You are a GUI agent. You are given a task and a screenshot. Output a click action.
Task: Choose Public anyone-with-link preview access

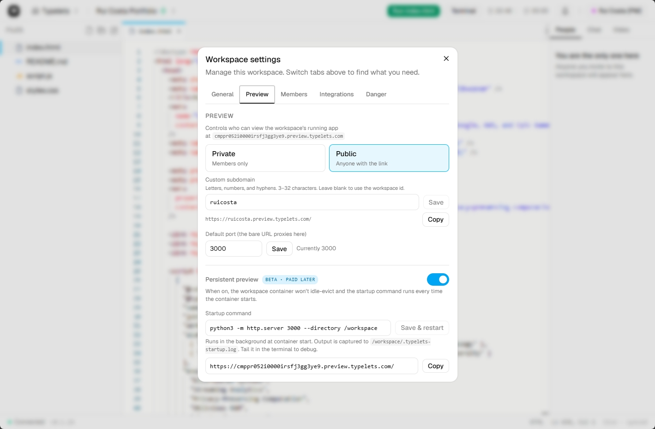(389, 158)
